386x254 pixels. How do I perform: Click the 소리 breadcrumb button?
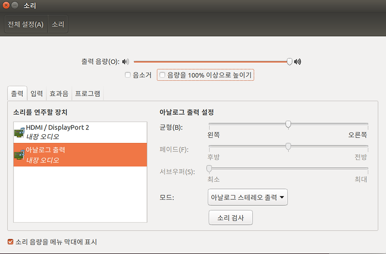(58, 24)
